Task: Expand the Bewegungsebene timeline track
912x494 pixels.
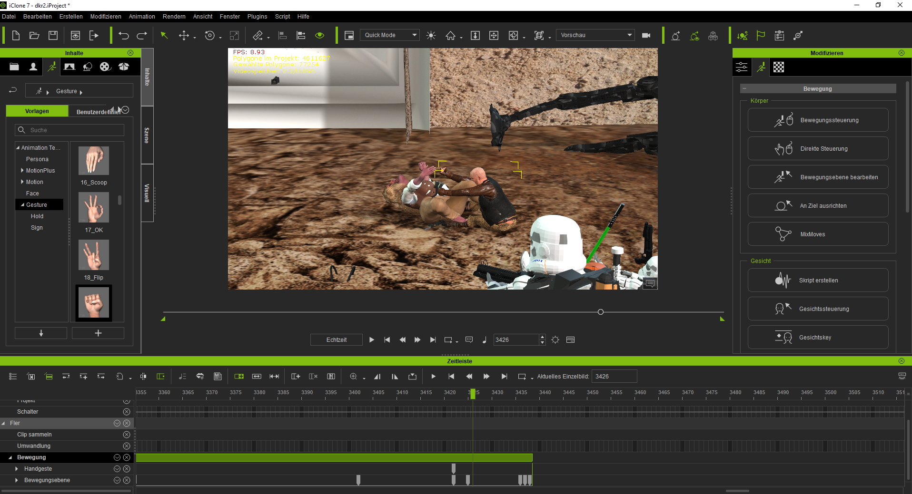Action: [x=17, y=480]
